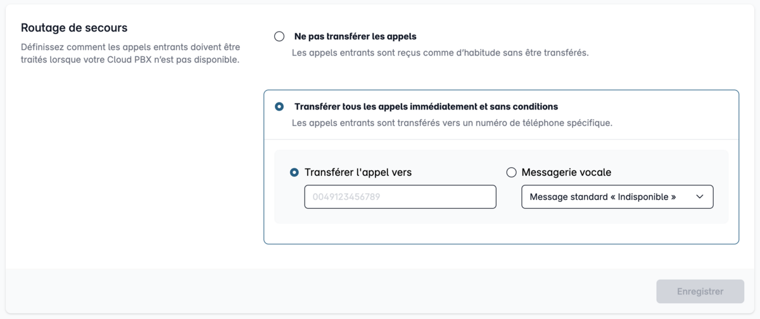Select the "Ne pas transférer les appels" radio button
Screen dimensions: 760x319
(279, 37)
